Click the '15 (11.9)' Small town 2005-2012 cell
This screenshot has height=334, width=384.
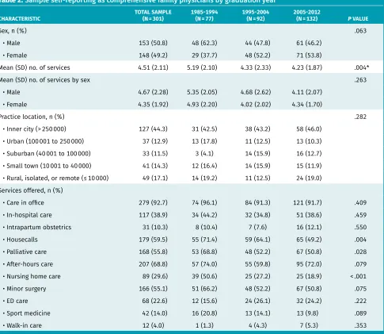(x=309, y=166)
